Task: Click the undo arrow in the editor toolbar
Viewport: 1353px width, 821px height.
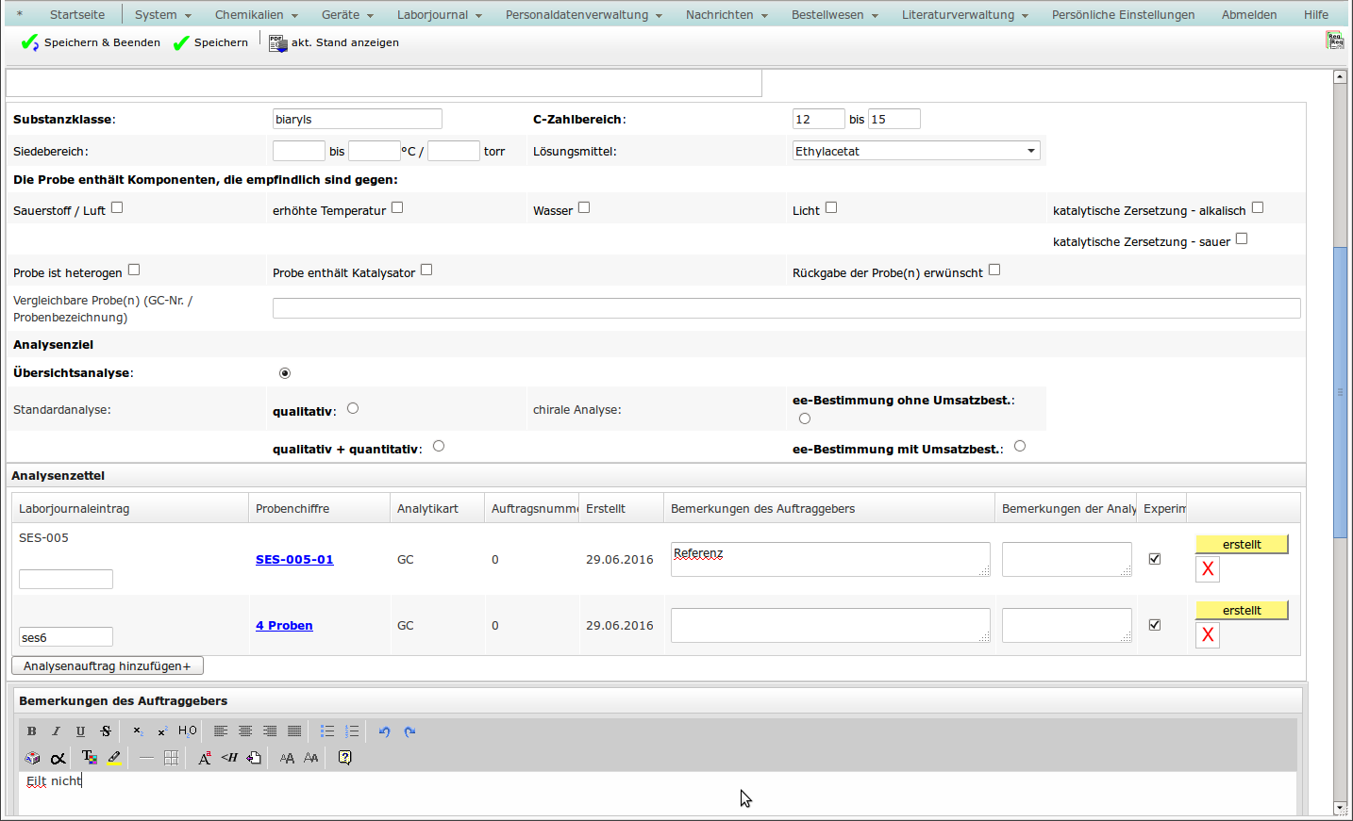Action: (x=384, y=731)
